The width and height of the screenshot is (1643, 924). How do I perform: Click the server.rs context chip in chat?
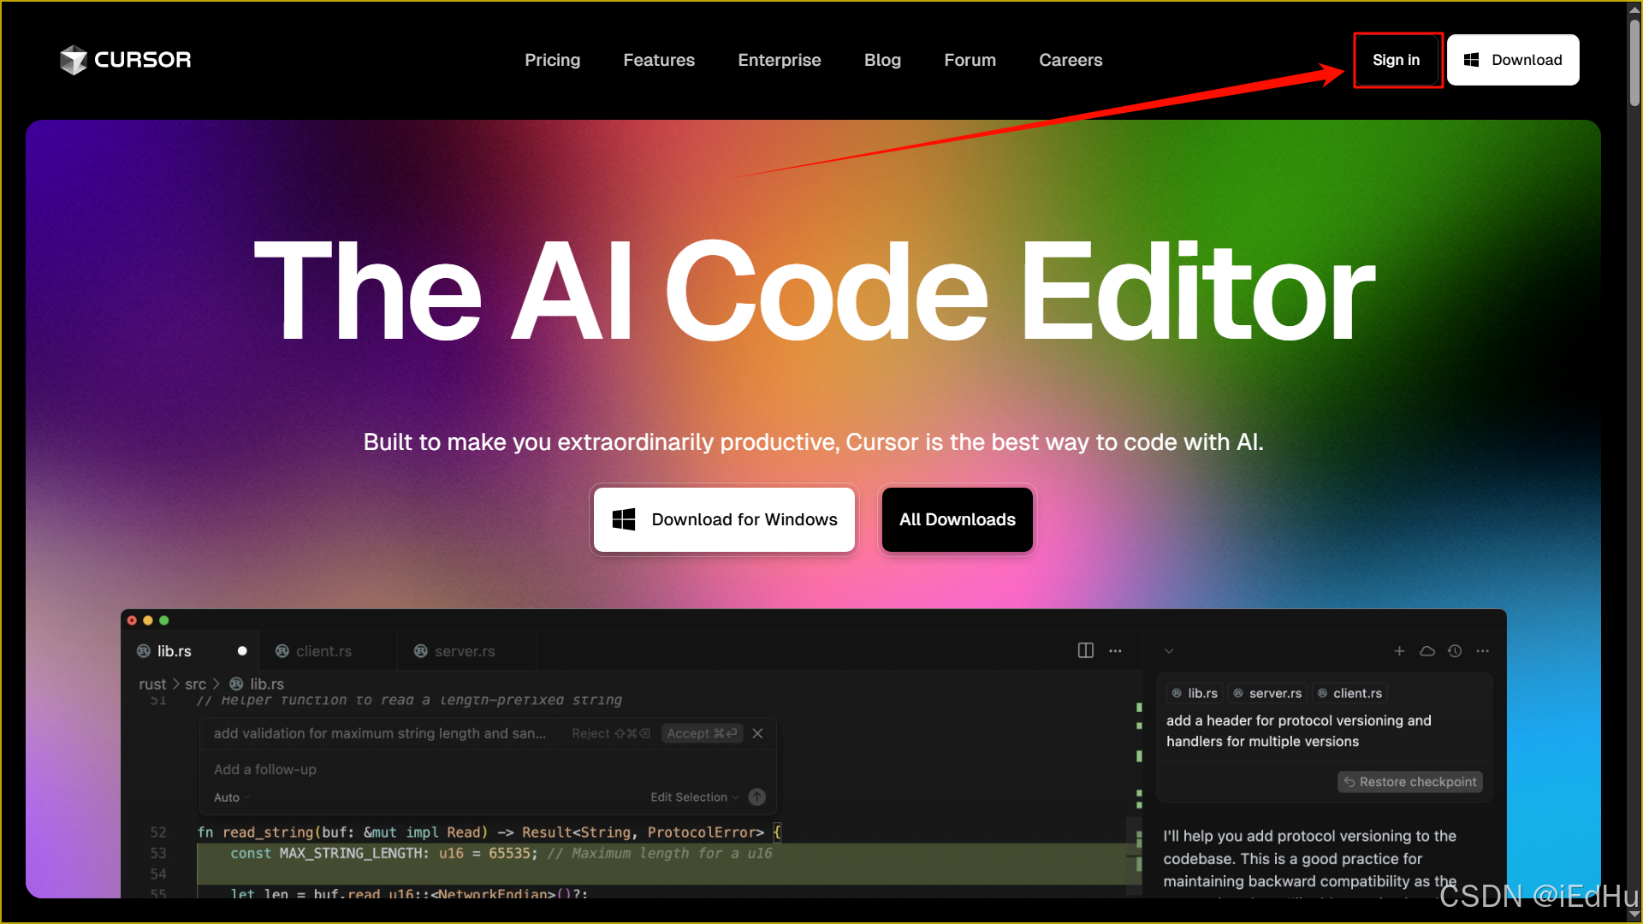(x=1267, y=693)
